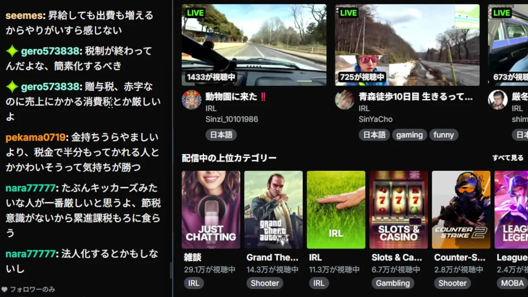
Task: Click the Slots & Ca... category title
Action: [397, 257]
